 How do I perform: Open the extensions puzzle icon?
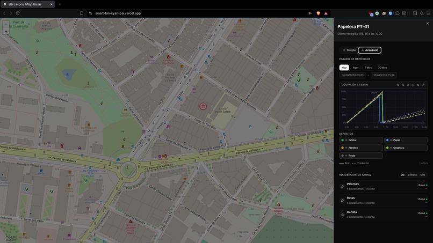[x=398, y=13]
